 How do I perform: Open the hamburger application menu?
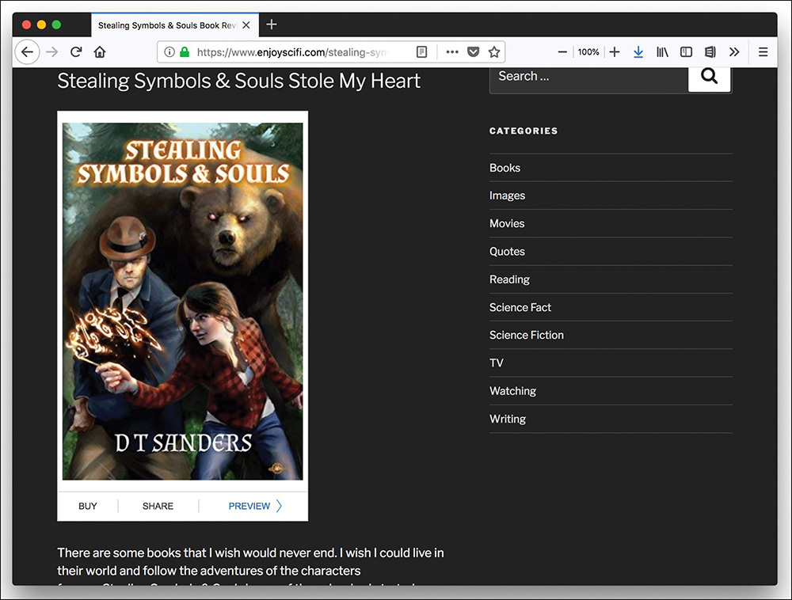point(763,51)
